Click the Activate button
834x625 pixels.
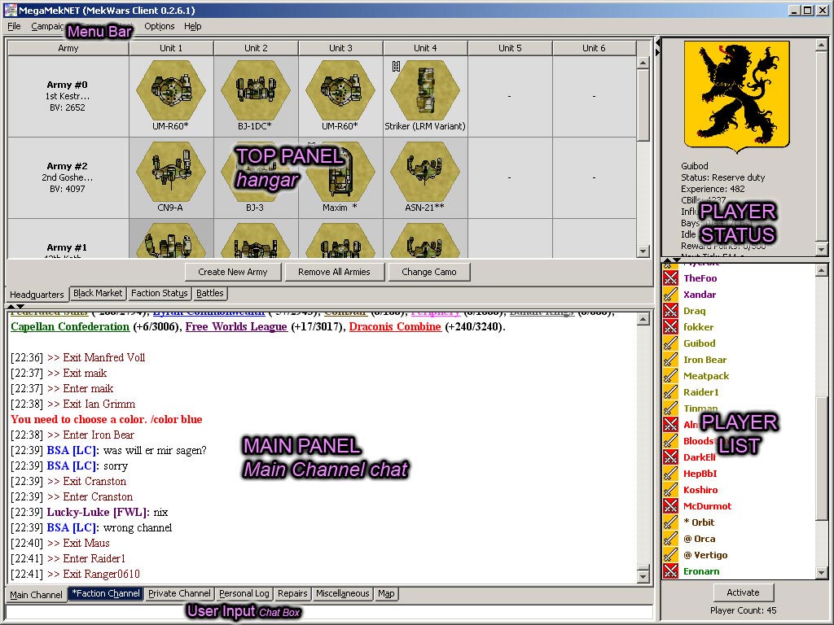742,592
